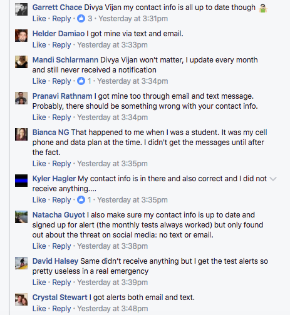The image size is (290, 315).
Task: Click like-count thumb on Mandi Schlarmann's comment
Action: [81, 81]
